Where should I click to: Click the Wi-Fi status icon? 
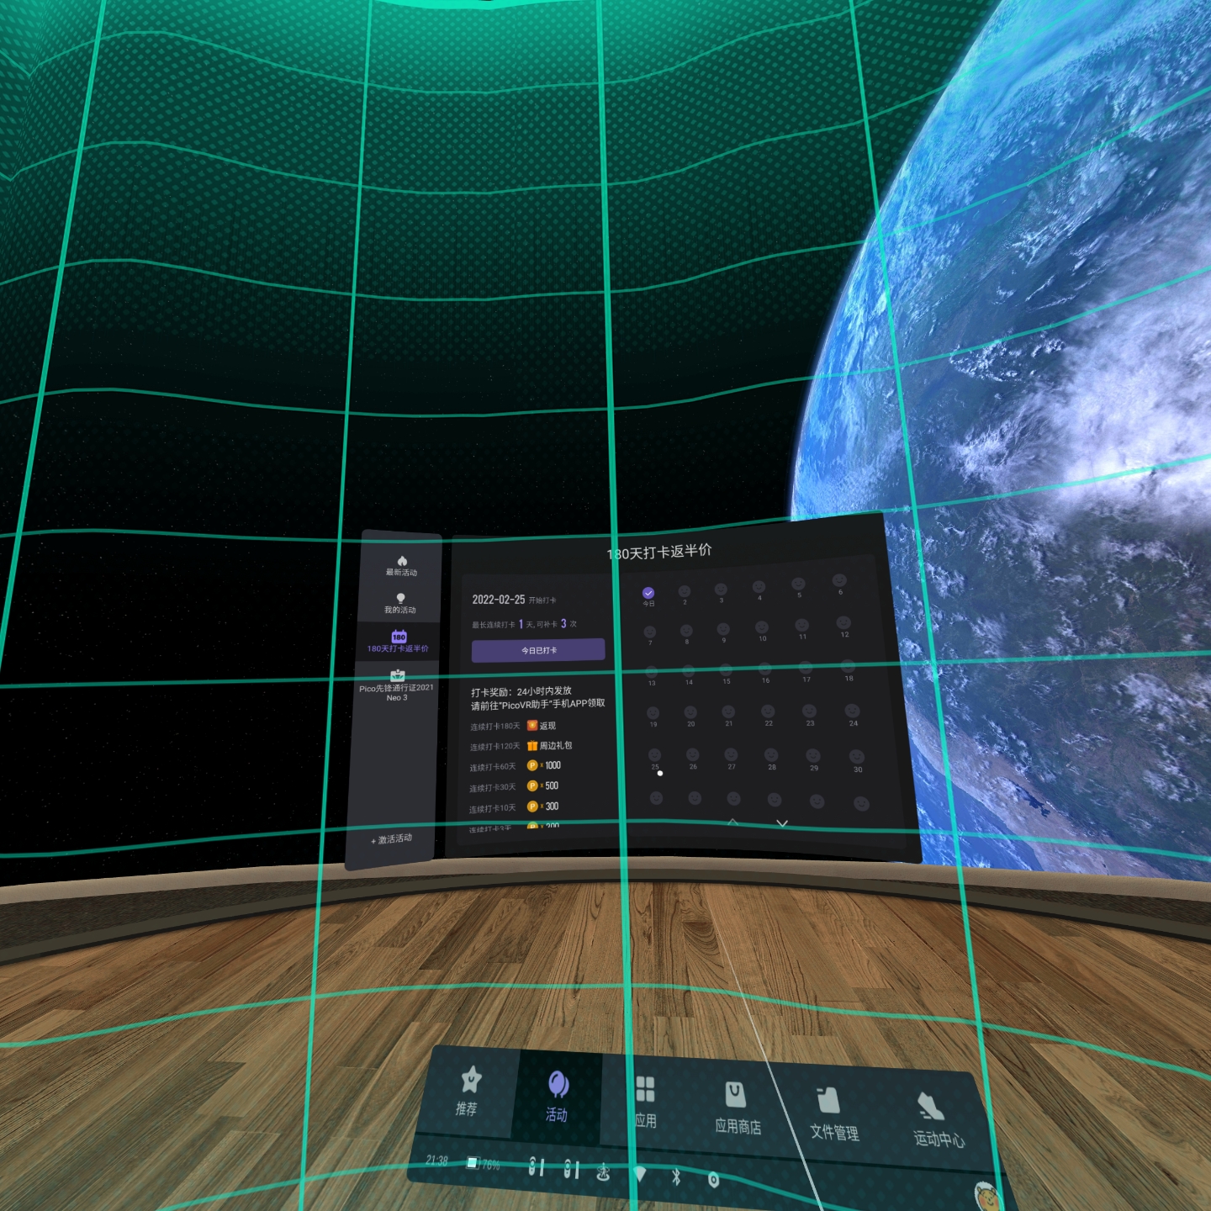tap(640, 1174)
